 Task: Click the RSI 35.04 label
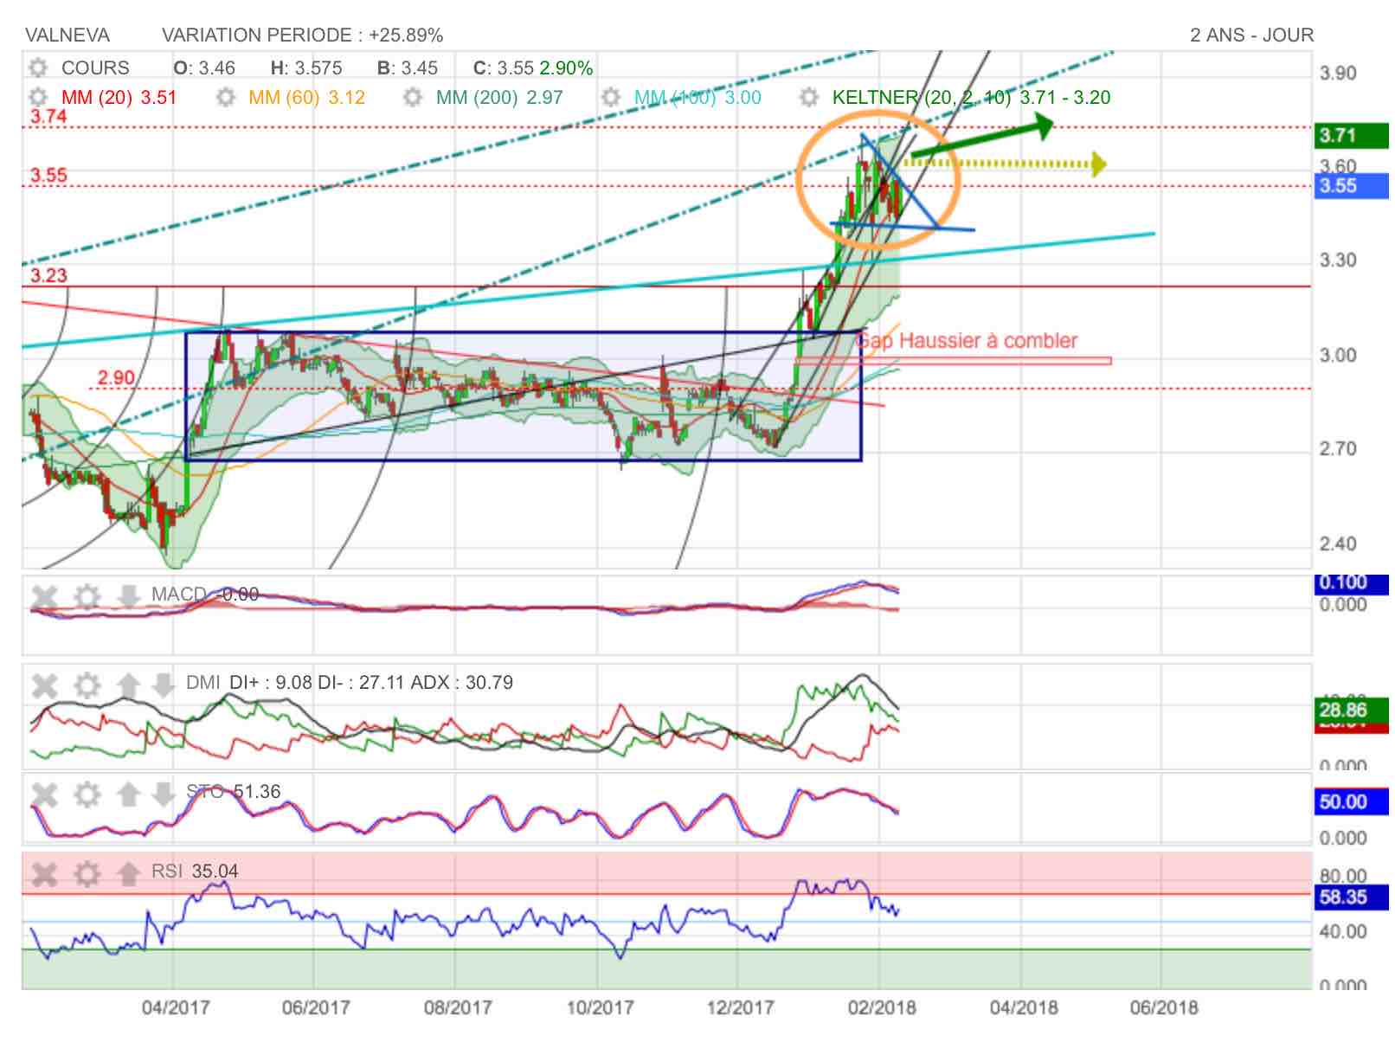coord(195,871)
